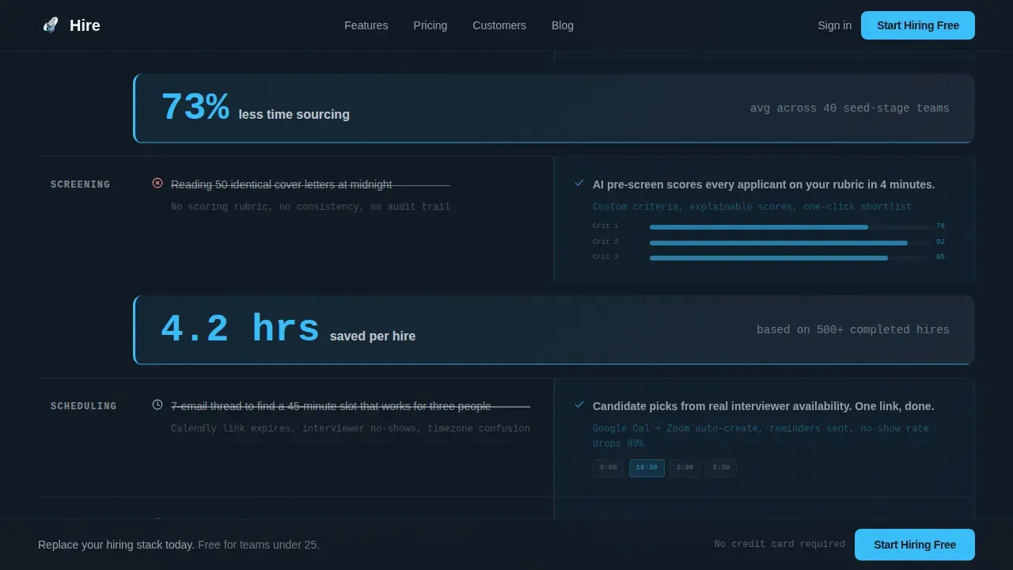This screenshot has width=1013, height=570.
Task: Click 'No scoring rubric, no consistency' text
Action: (x=310, y=207)
